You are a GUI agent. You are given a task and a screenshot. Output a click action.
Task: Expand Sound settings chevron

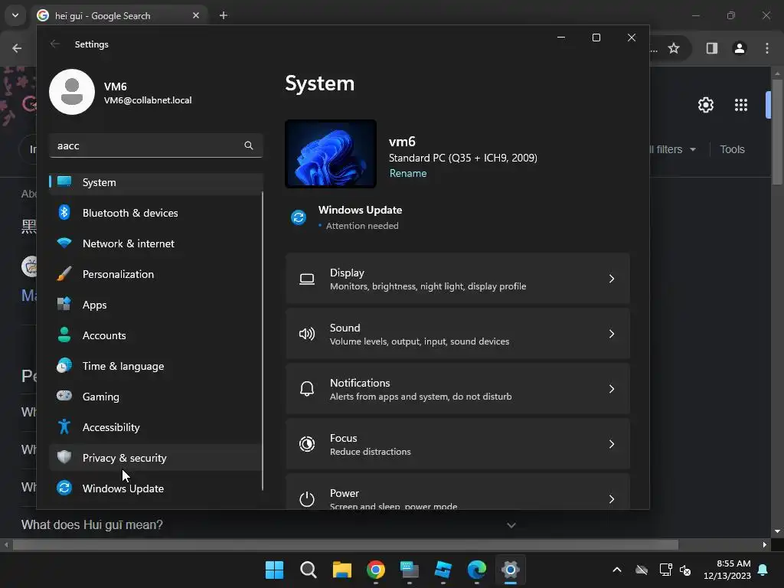612,334
